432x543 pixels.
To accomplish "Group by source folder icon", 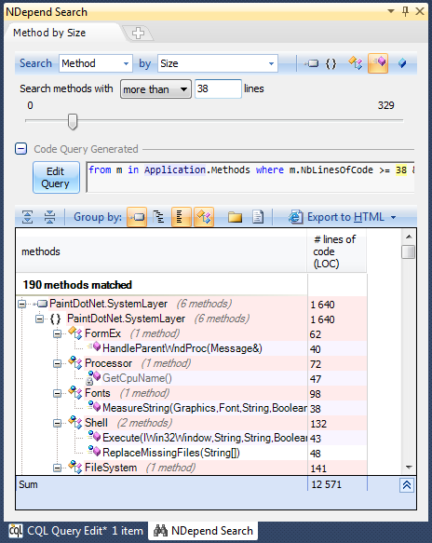I will (x=235, y=217).
